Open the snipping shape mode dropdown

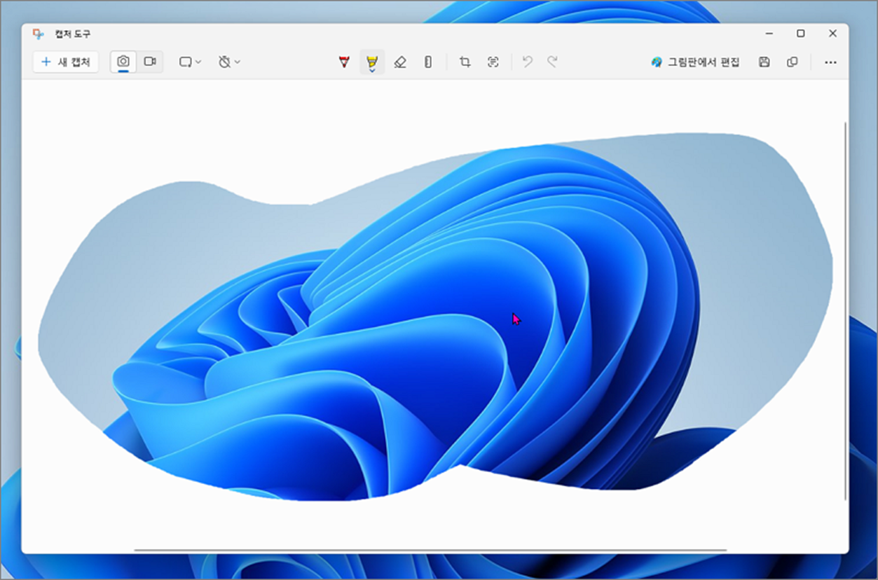click(x=190, y=62)
